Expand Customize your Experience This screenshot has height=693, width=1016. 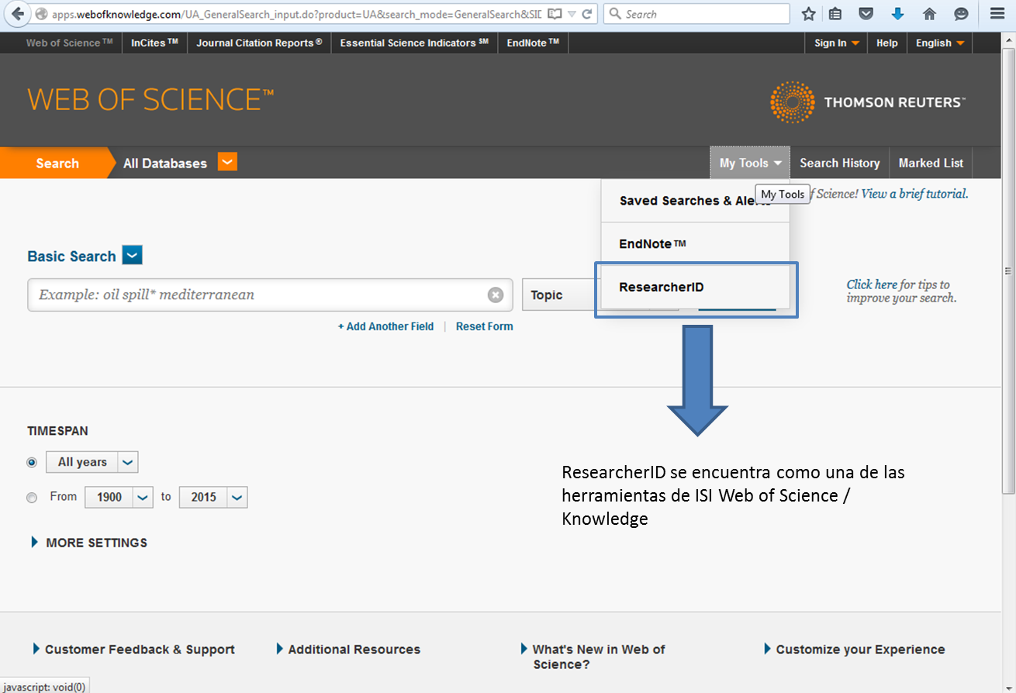[855, 650]
